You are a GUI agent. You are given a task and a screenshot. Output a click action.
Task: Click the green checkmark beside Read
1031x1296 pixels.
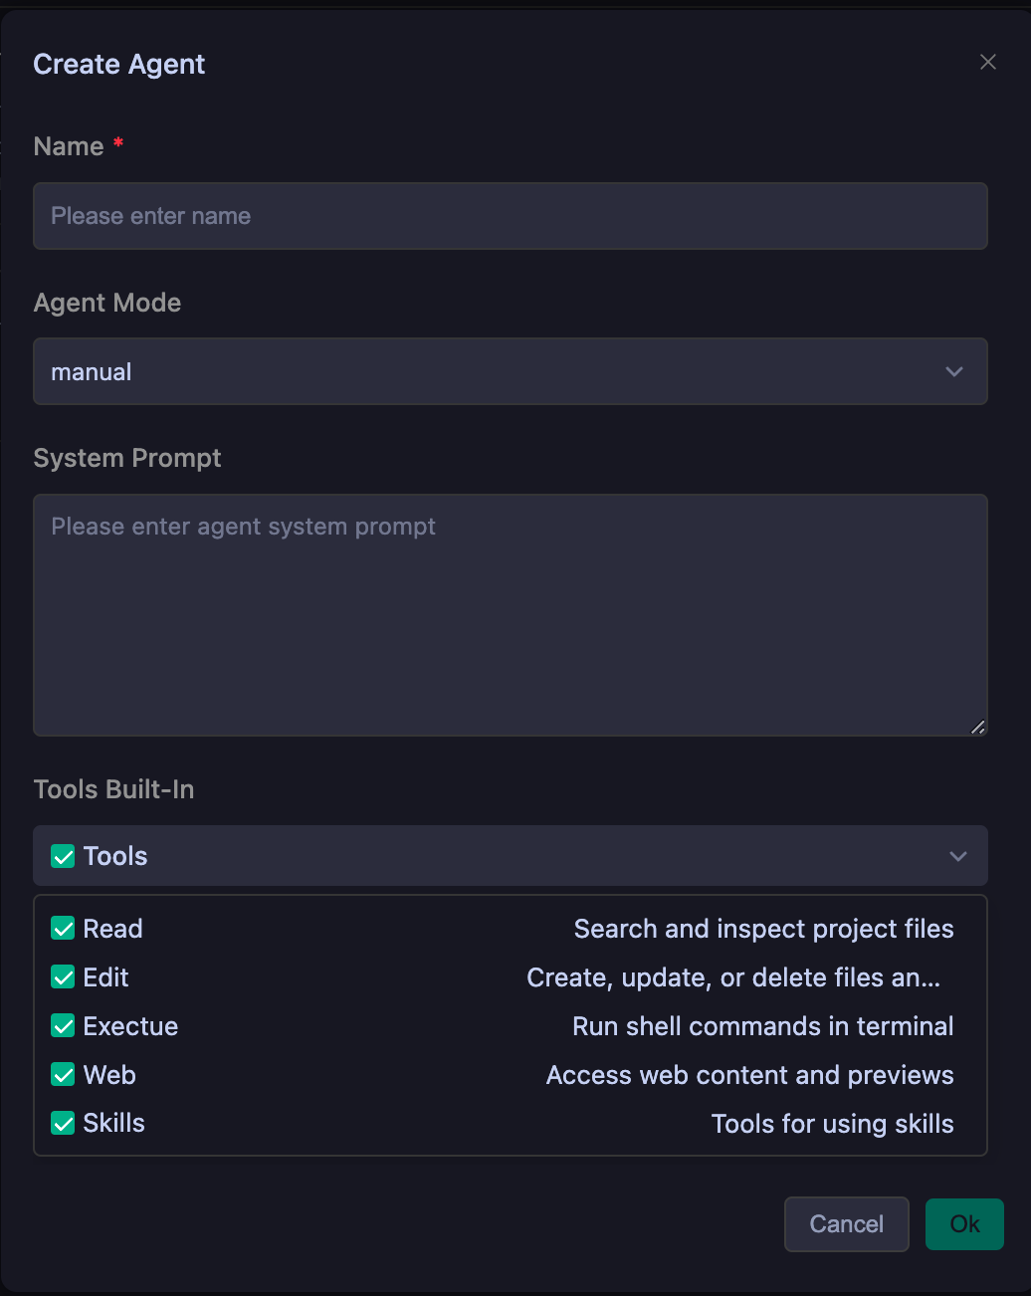tap(63, 928)
